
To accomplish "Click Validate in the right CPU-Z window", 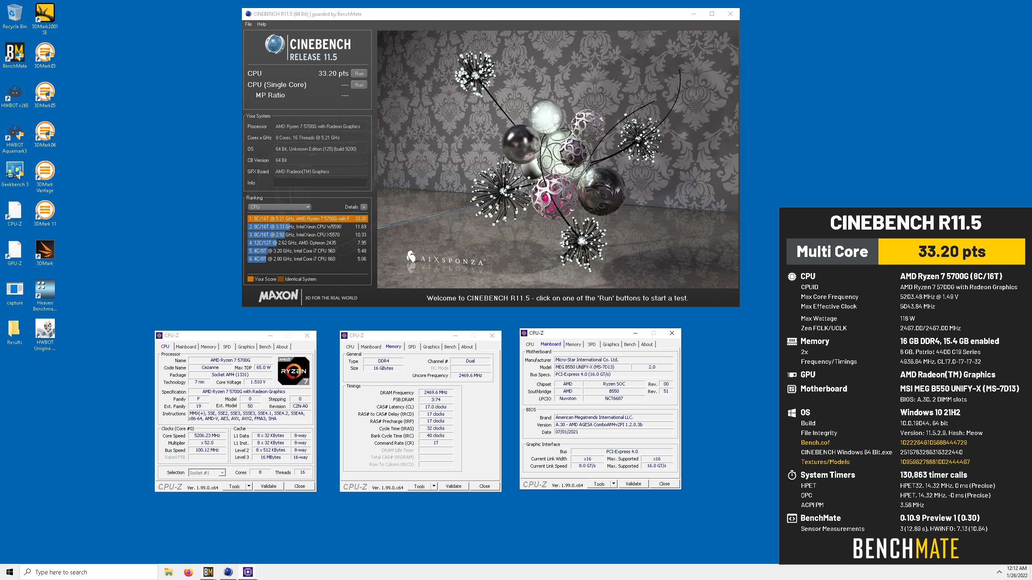I will click(x=633, y=484).
